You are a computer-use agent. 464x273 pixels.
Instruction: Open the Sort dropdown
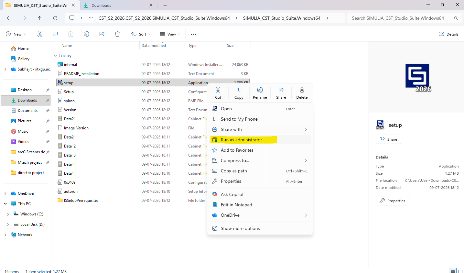coord(141,34)
